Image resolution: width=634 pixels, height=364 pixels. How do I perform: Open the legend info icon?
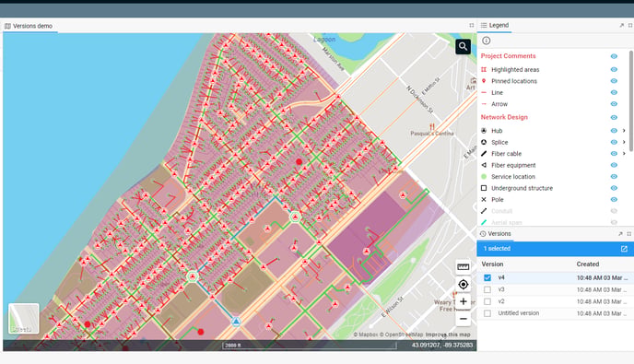(x=486, y=41)
